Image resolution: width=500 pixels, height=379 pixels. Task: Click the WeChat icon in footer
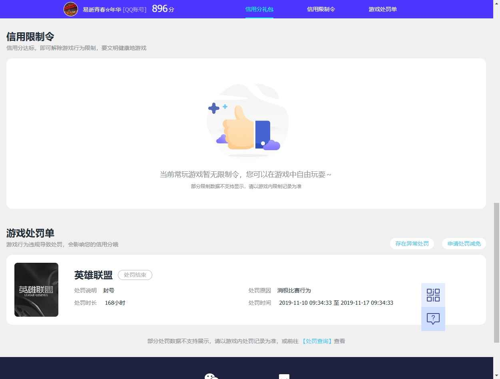click(x=211, y=376)
